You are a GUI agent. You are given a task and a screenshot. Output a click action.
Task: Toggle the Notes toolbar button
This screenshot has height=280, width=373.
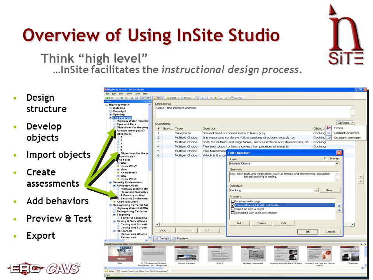(x=159, y=98)
